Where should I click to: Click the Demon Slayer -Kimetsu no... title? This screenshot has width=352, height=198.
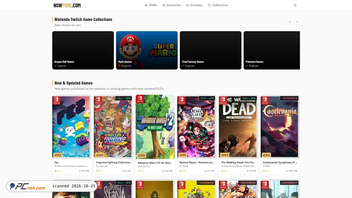point(197,162)
